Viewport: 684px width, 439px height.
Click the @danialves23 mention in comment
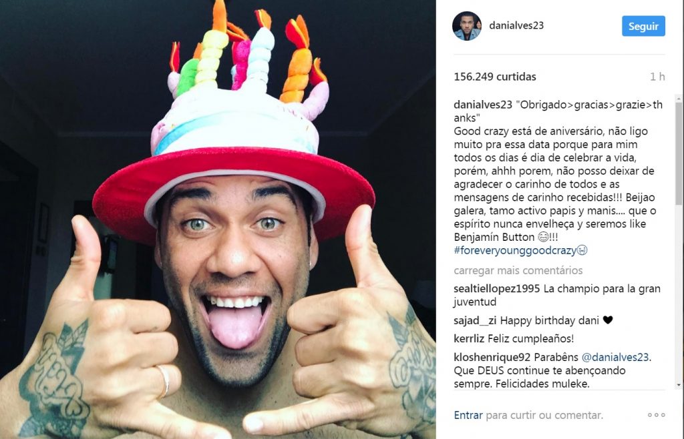[x=615, y=357]
